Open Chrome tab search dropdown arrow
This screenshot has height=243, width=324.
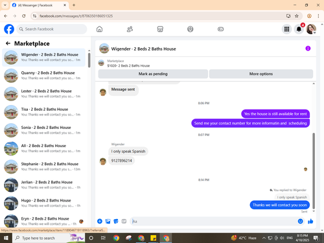[x=5, y=5]
